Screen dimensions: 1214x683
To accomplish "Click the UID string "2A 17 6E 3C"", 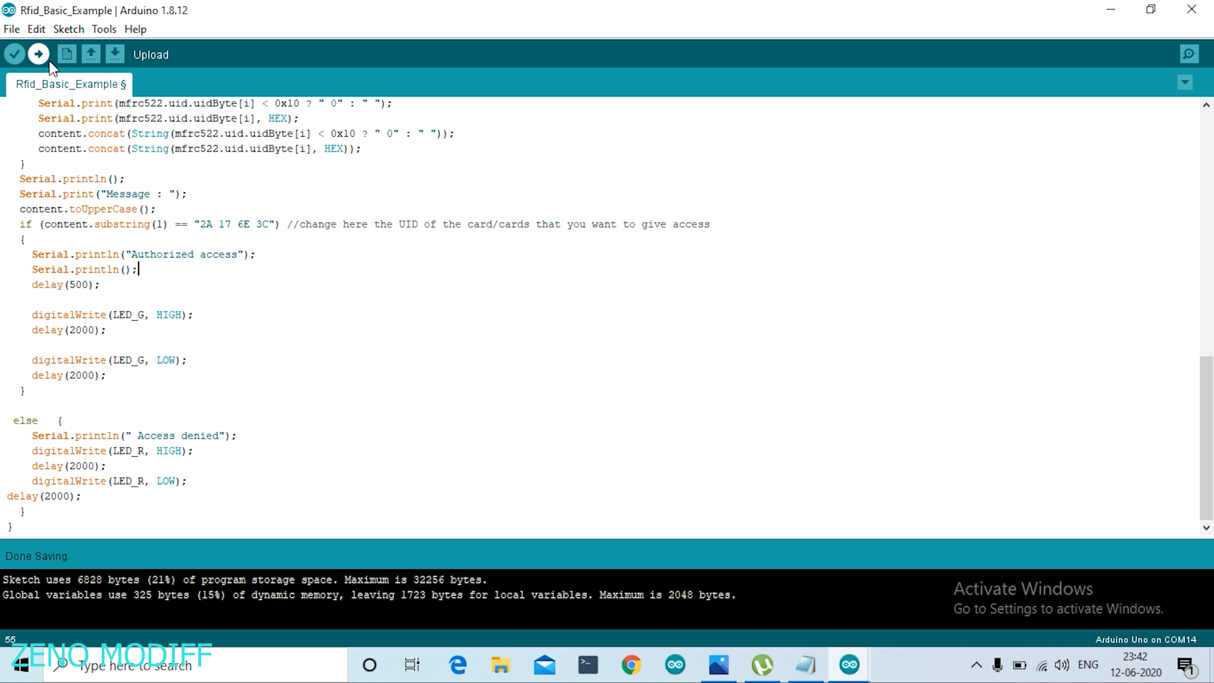I will [235, 225].
